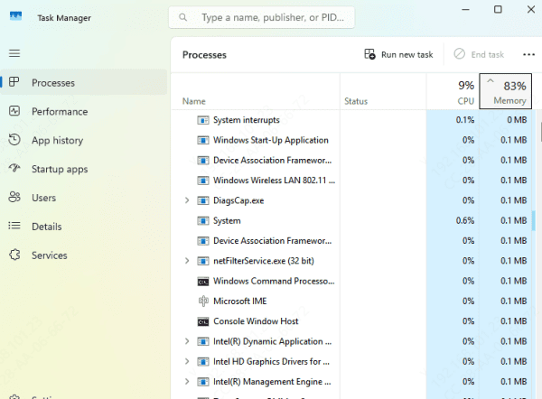This screenshot has height=399, width=542.
Task: Open the App history page
Action: [x=84, y=140]
